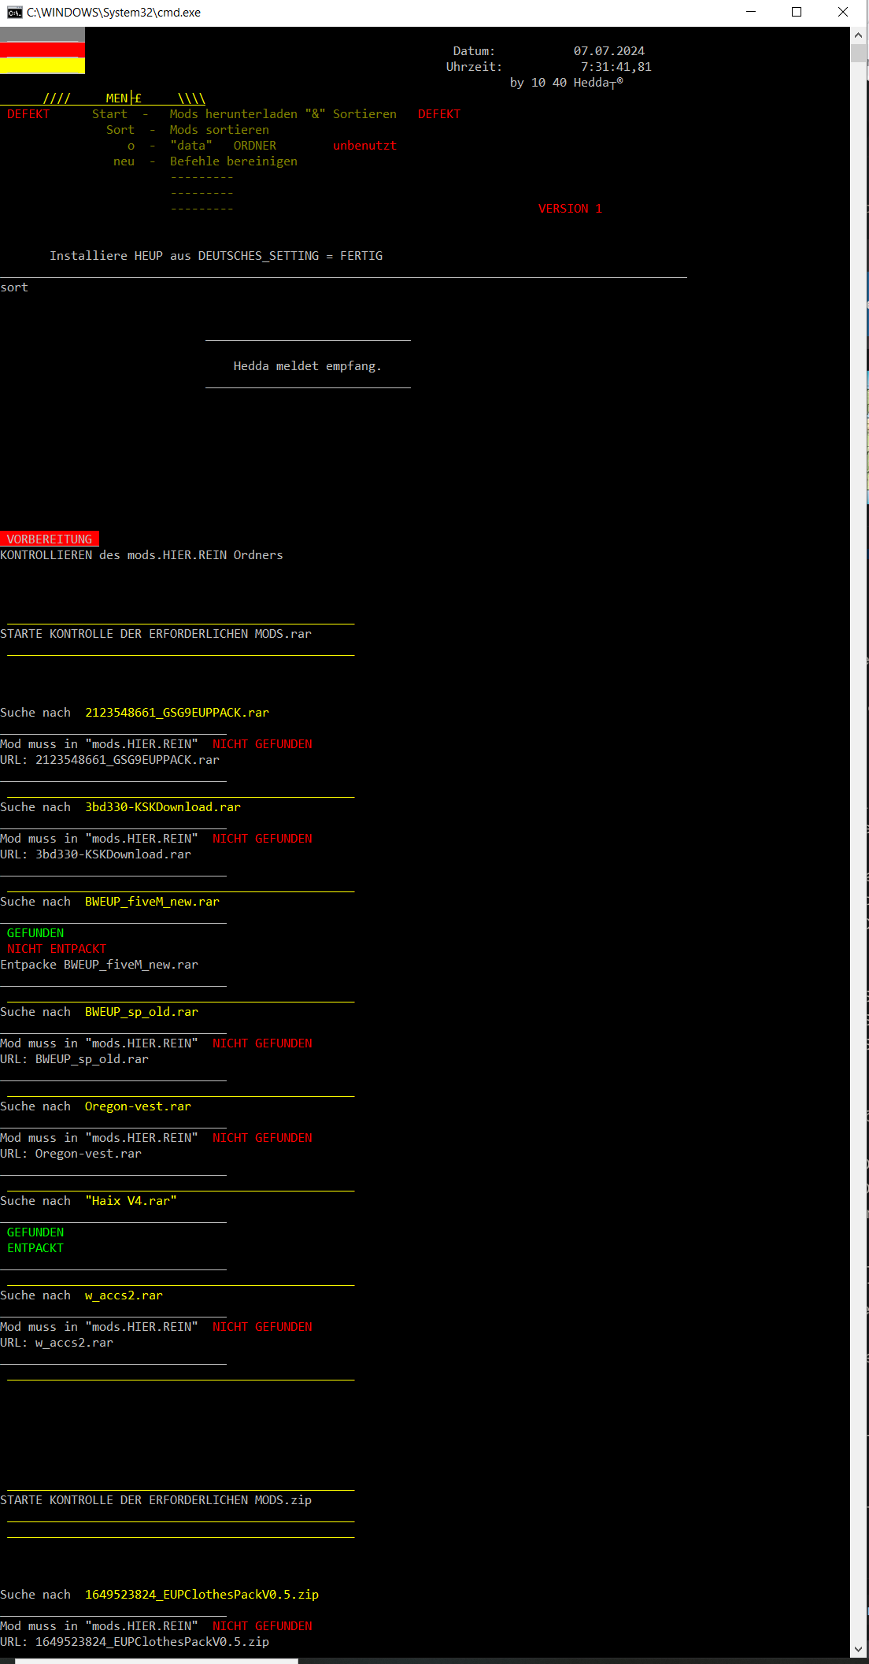
Task: Click the cmd.exe icon in title bar
Action: (x=14, y=12)
